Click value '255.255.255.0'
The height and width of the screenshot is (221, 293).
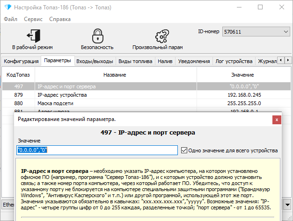[244, 103]
